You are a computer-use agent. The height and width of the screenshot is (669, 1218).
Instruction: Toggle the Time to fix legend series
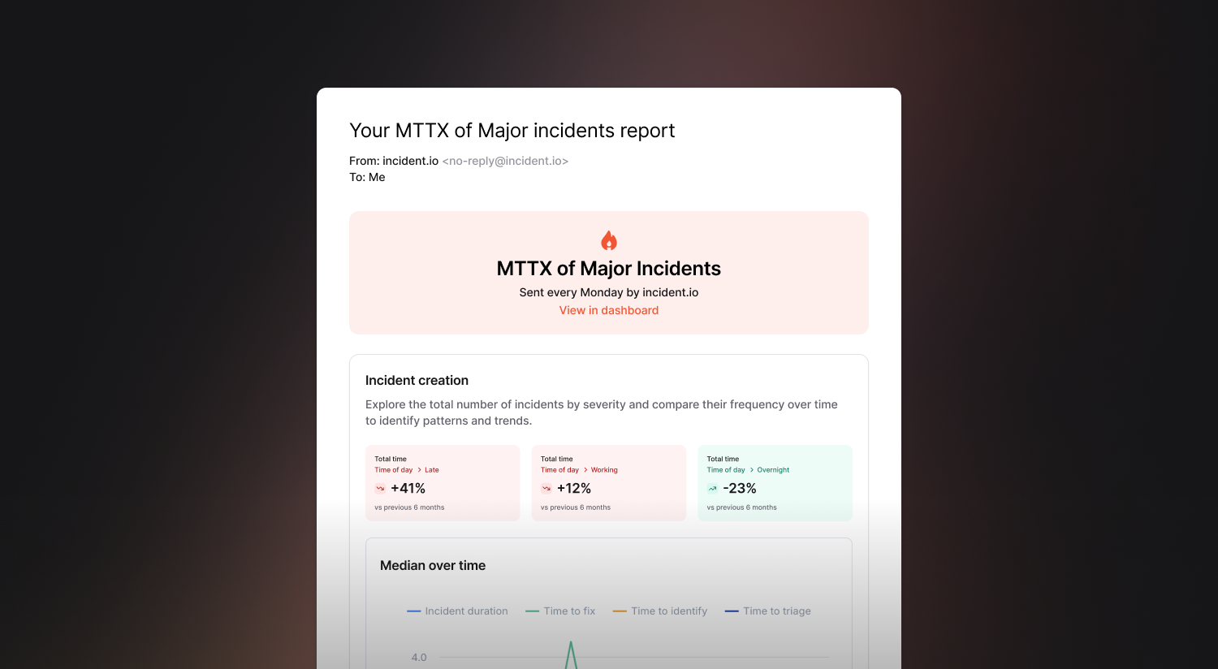coord(560,611)
